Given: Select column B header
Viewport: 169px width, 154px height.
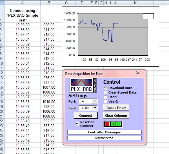Looking at the screenshot, I should pyautogui.click(x=49, y=3).
